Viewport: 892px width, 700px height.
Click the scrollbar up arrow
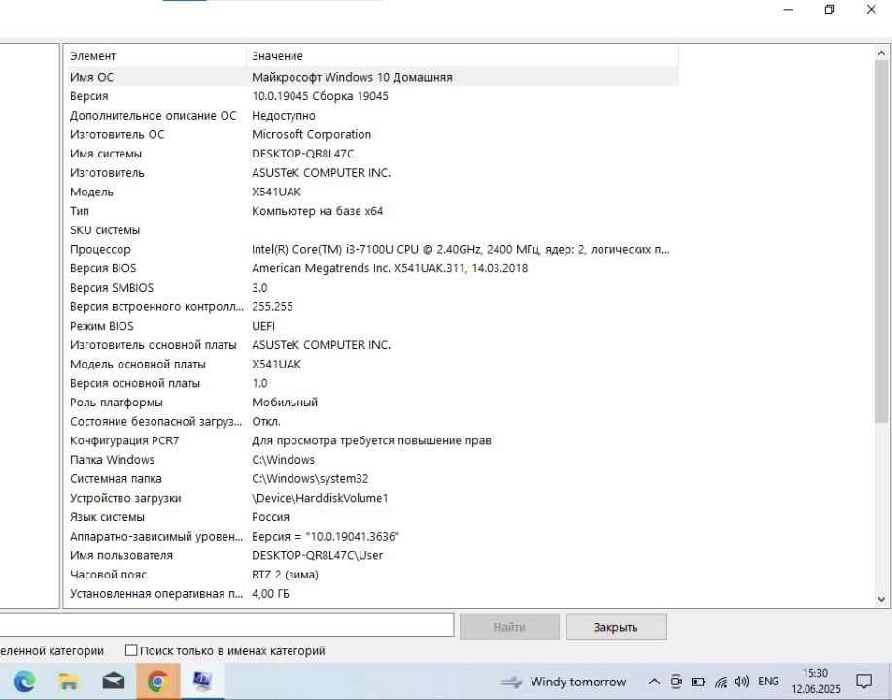(x=881, y=52)
